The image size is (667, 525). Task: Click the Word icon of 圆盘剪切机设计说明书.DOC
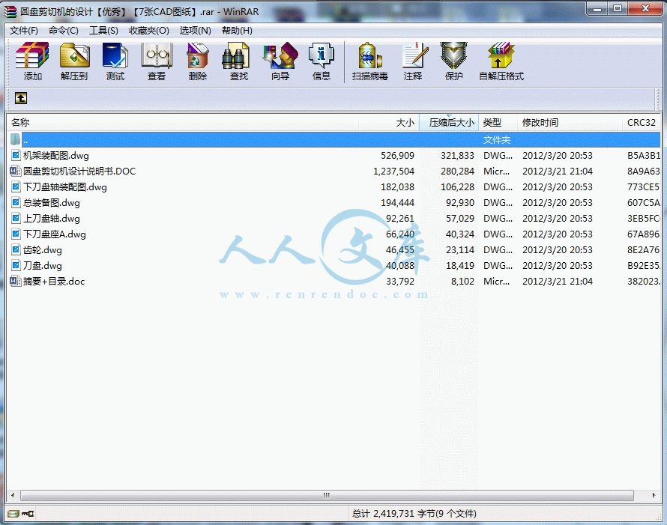16,172
